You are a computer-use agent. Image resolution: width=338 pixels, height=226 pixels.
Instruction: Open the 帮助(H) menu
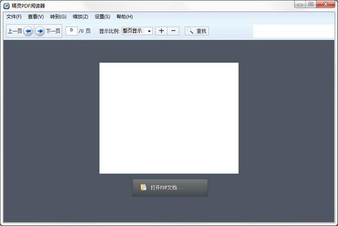point(124,17)
